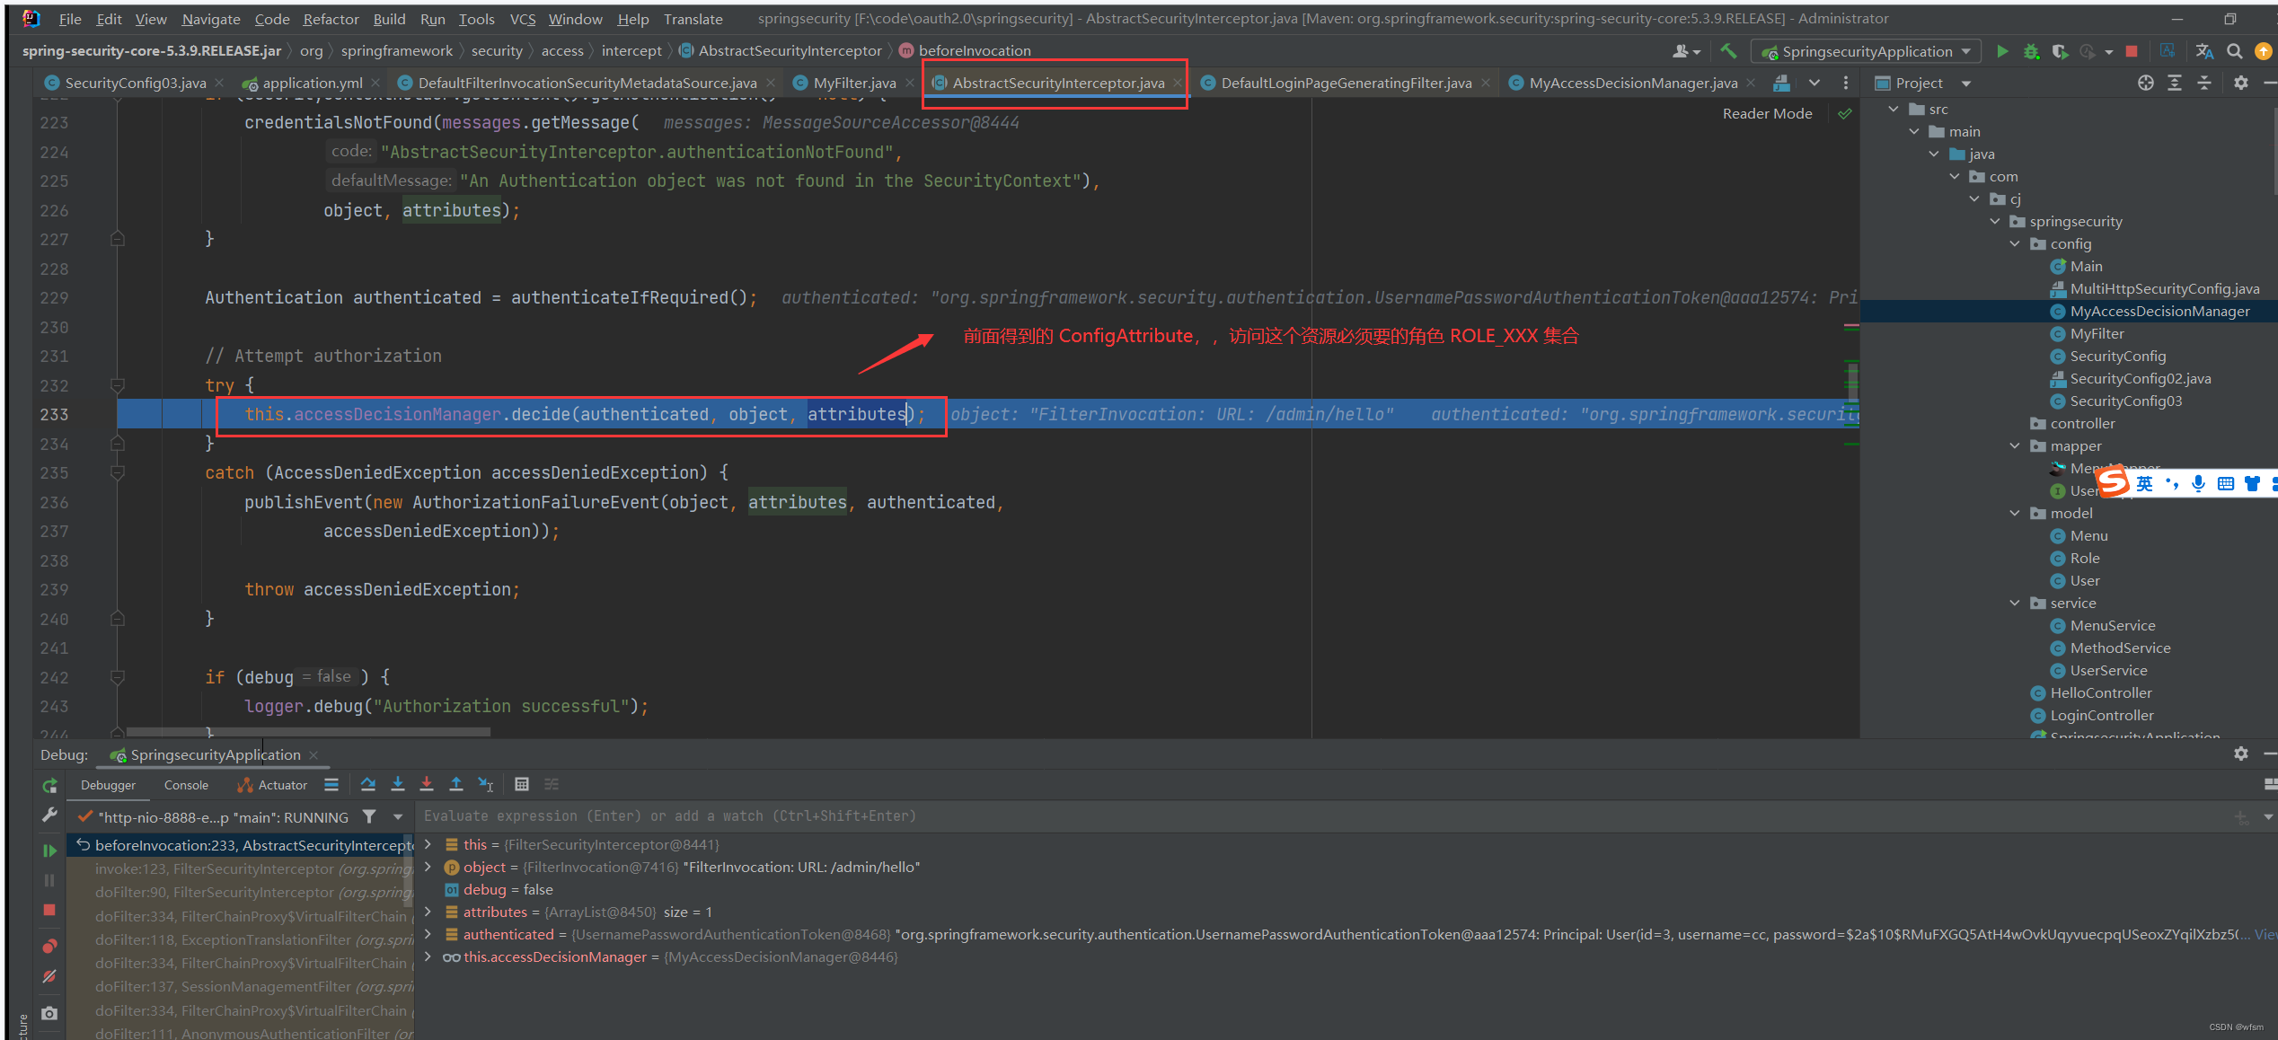Viewport: 2278px width, 1040px height.
Task: Click the editor horizontal scrollbar
Action: point(308,732)
